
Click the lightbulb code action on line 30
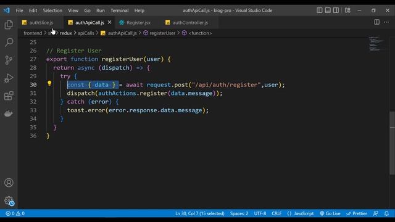click(x=49, y=84)
